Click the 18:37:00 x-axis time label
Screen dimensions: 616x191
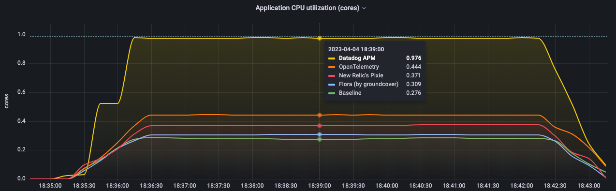(185, 186)
